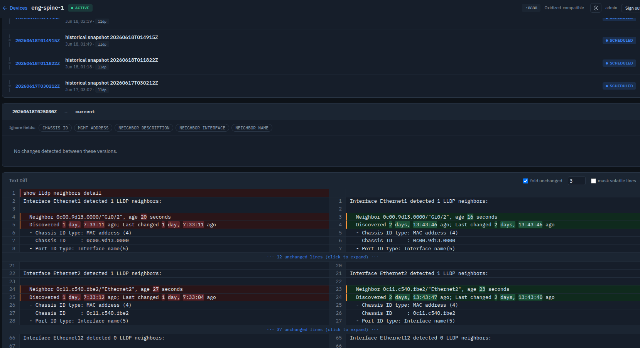Image resolution: width=640 pixels, height=348 pixels.
Task: Click SCHEDULED badge for snapshot 20260617T030212Z
Action: (619, 86)
